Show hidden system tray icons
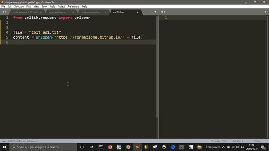The width and height of the screenshot is (269, 151). pyautogui.click(x=223, y=147)
